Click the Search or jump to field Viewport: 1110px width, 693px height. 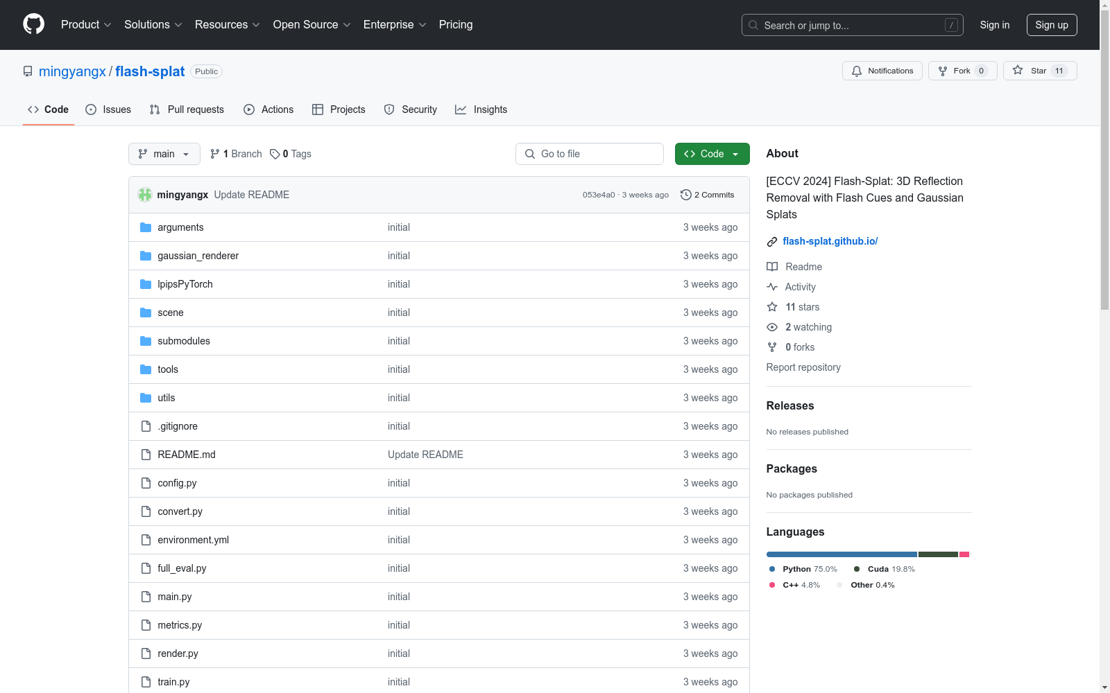coord(853,25)
